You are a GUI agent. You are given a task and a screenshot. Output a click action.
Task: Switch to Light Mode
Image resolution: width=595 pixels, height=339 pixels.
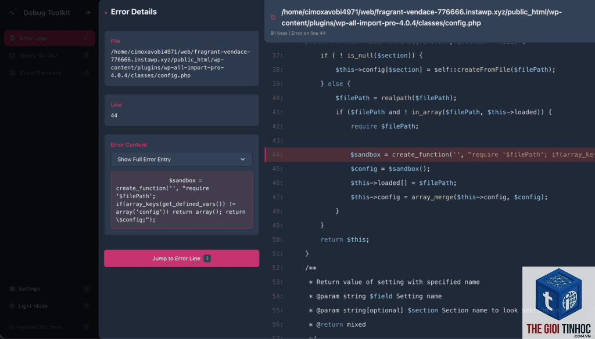[49, 306]
